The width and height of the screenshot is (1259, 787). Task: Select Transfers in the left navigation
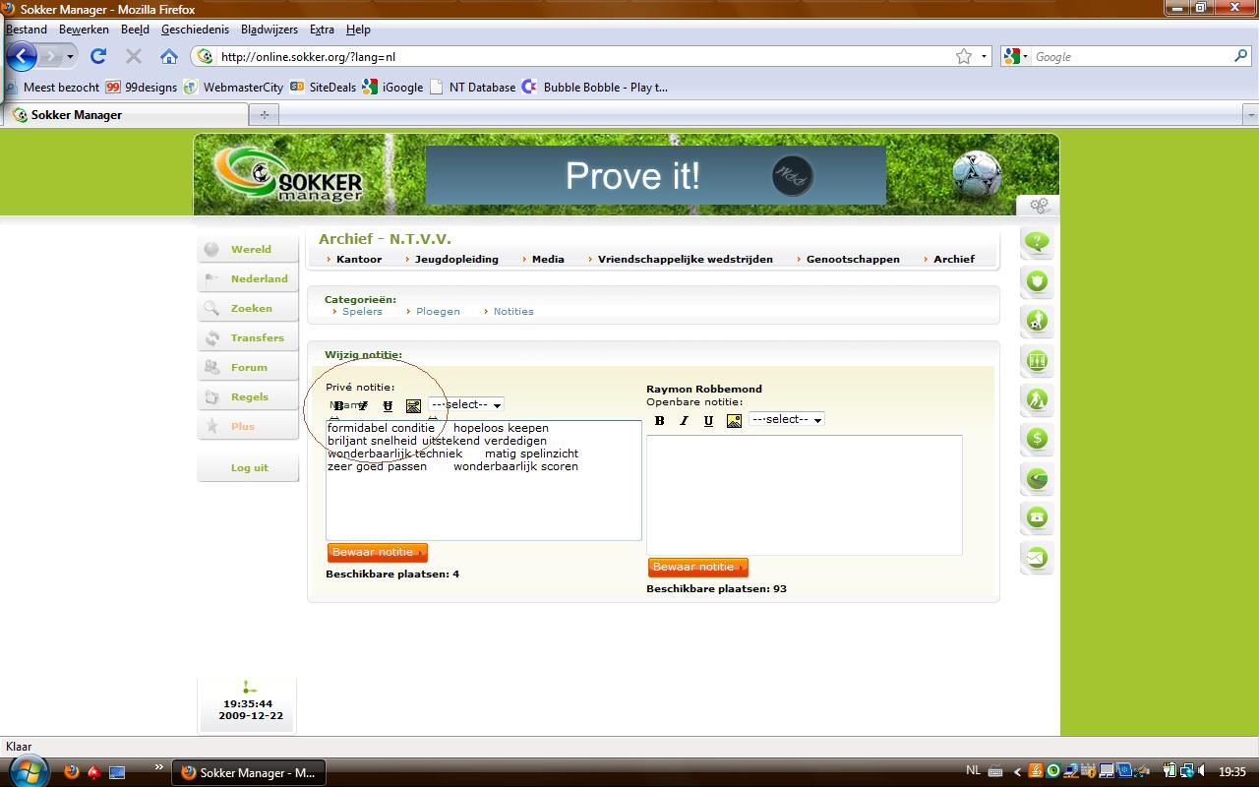click(x=257, y=337)
